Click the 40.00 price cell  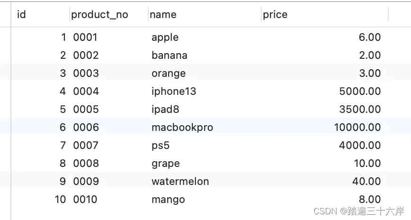click(x=366, y=182)
